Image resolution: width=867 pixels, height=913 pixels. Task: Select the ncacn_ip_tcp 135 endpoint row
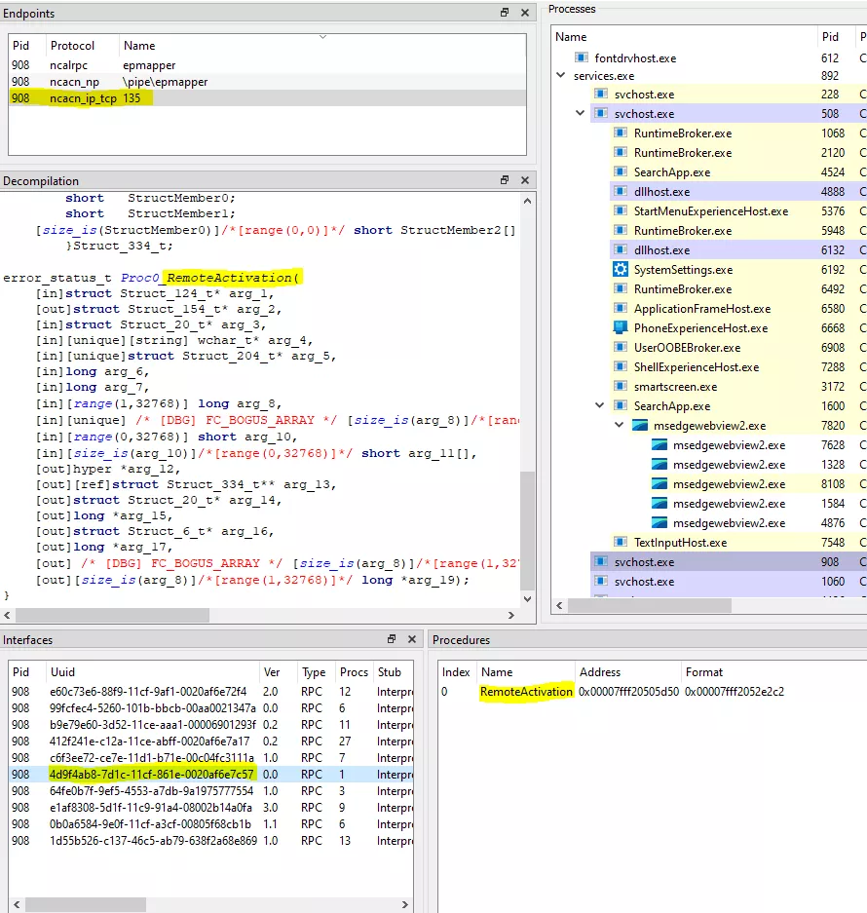[267, 97]
